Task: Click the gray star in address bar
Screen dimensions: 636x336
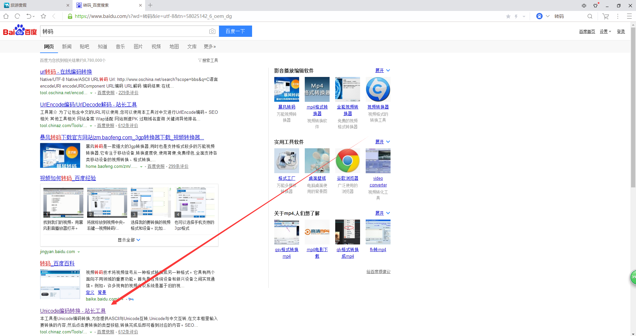Action: [508, 16]
